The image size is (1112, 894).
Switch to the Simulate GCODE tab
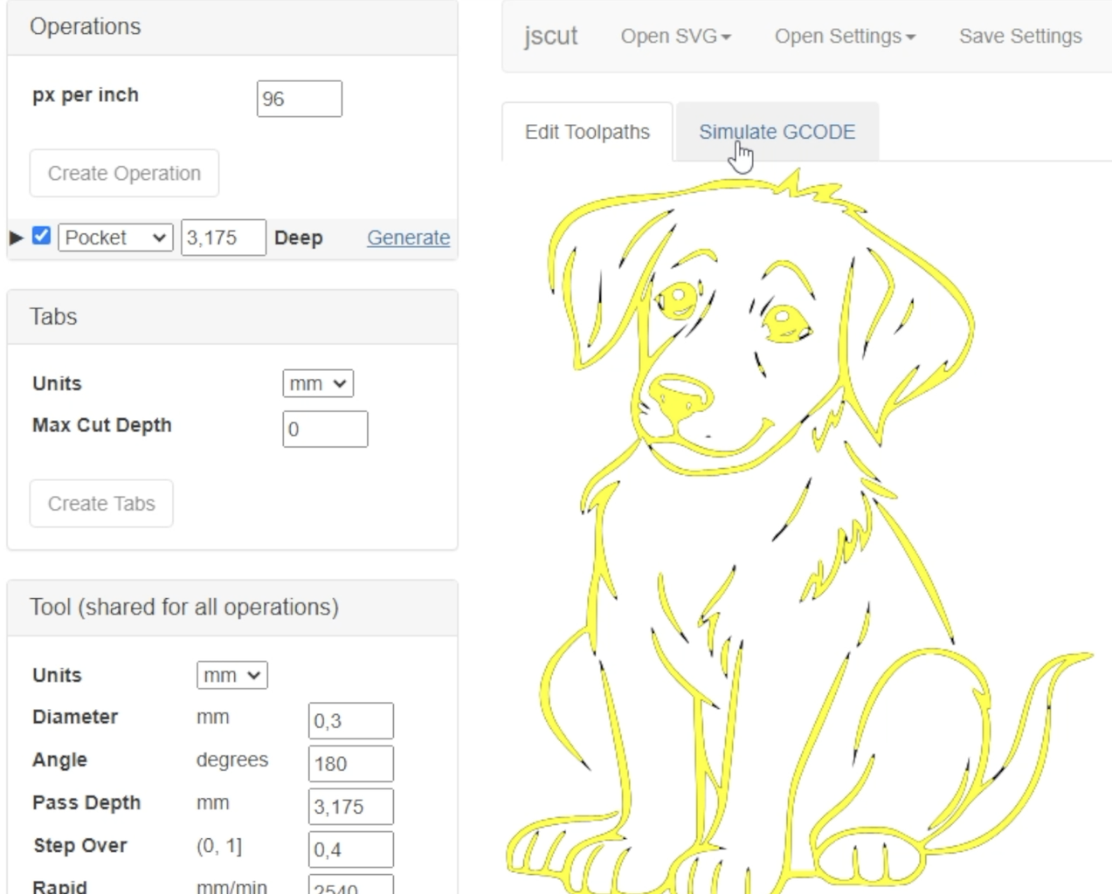[x=777, y=132]
